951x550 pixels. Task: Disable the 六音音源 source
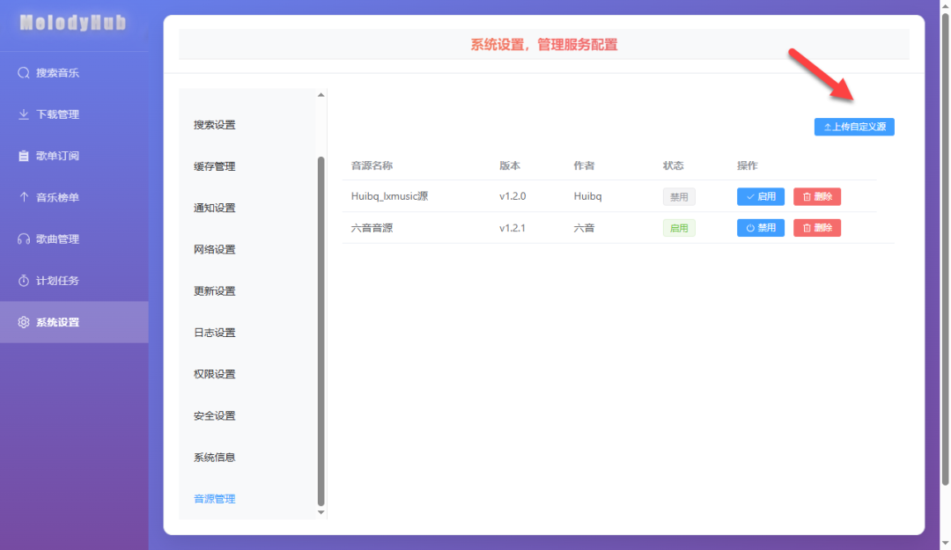761,228
